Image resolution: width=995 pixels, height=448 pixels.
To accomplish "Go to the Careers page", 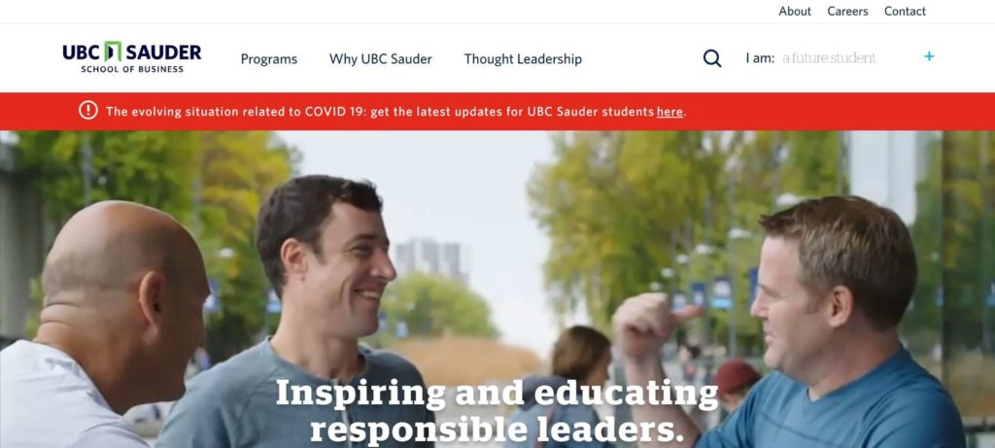I will [847, 12].
